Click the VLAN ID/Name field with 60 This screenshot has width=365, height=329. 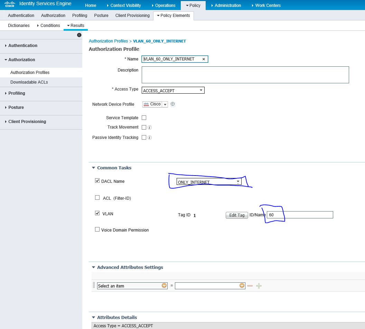coord(300,215)
